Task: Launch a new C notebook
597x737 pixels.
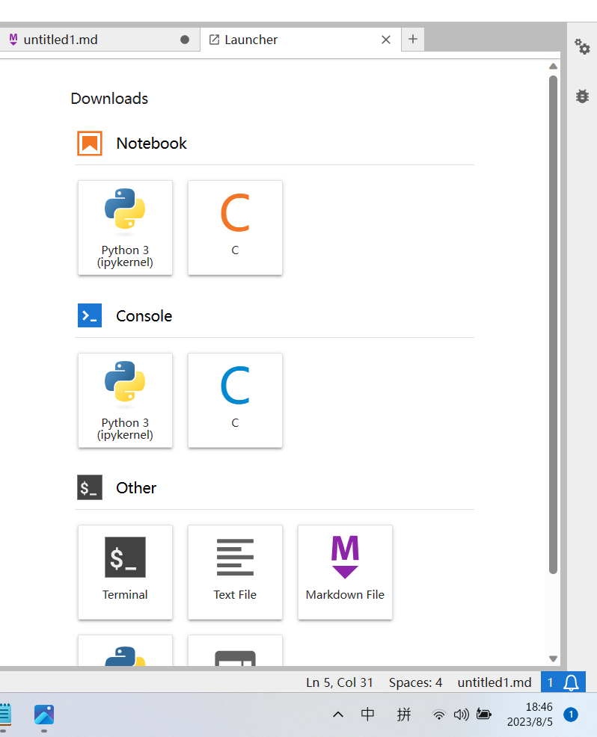Action: tap(235, 227)
